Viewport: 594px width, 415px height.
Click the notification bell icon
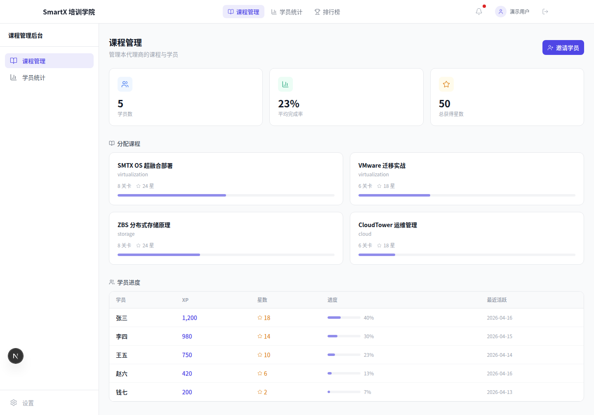click(479, 12)
